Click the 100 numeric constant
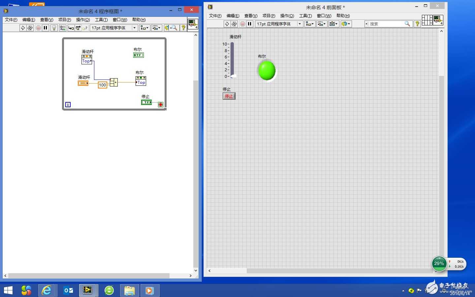 (103, 85)
